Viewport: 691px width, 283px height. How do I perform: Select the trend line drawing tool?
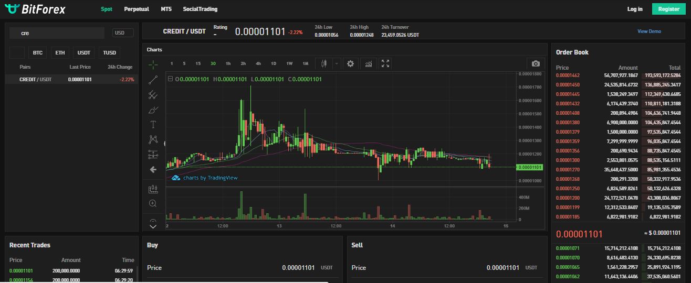(x=153, y=80)
